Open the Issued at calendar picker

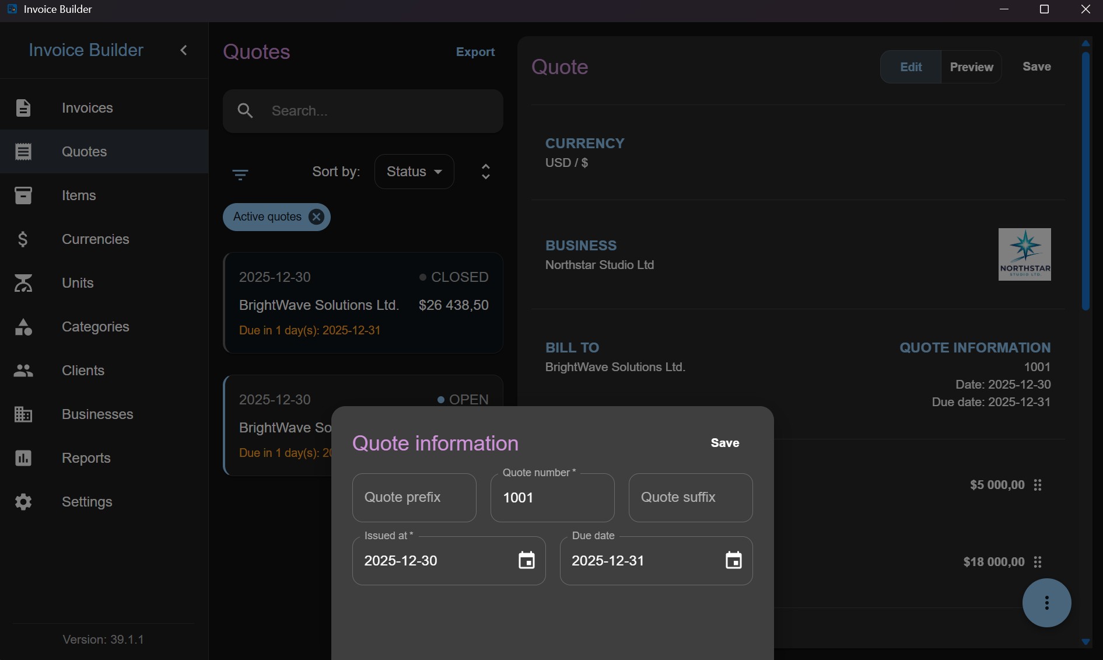click(527, 561)
